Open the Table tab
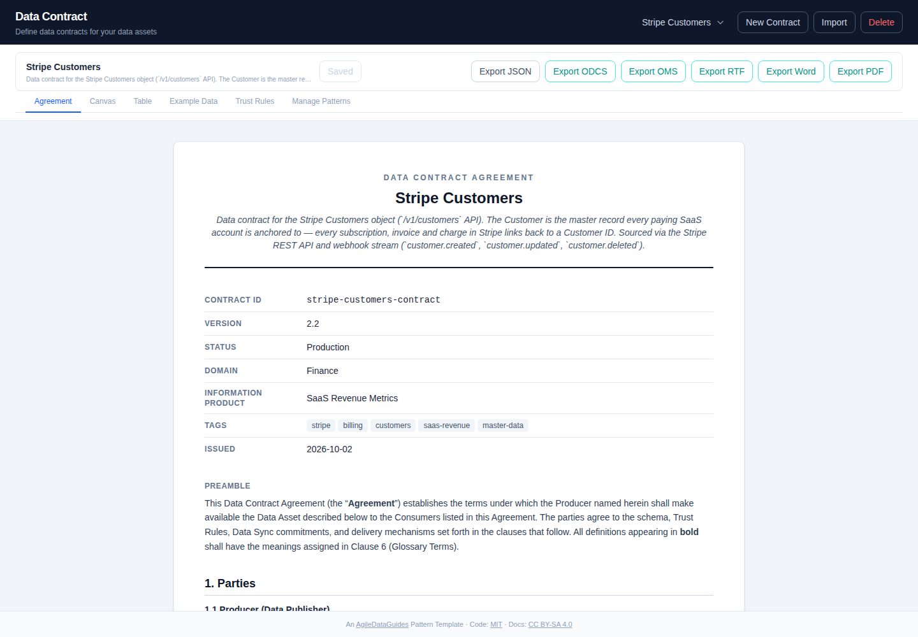This screenshot has height=637, width=918. pyautogui.click(x=143, y=101)
